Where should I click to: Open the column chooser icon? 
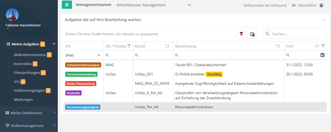[x=252, y=34]
